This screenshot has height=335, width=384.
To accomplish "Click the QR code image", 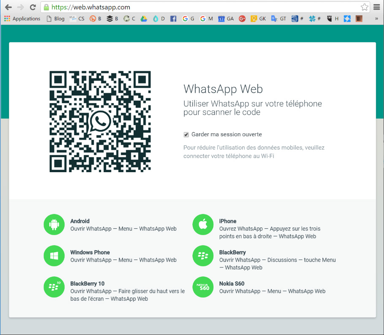I will click(x=100, y=122).
